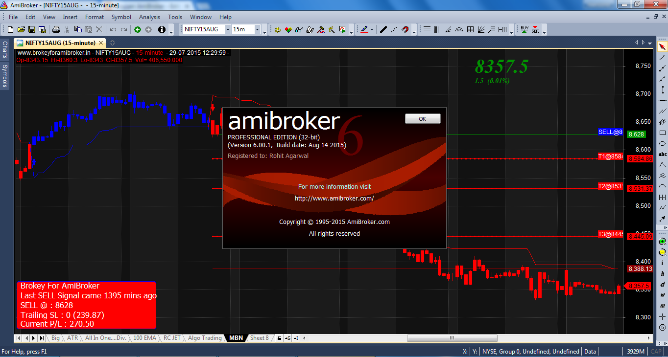668x357 pixels.
Task: Click the New document icon
Action: pyautogui.click(x=10, y=30)
